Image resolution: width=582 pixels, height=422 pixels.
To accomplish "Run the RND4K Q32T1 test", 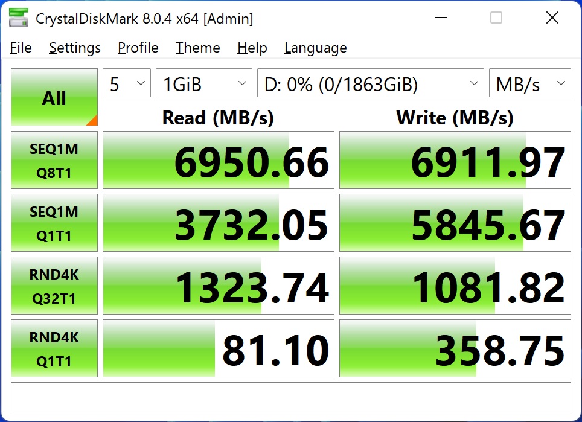I will click(54, 286).
